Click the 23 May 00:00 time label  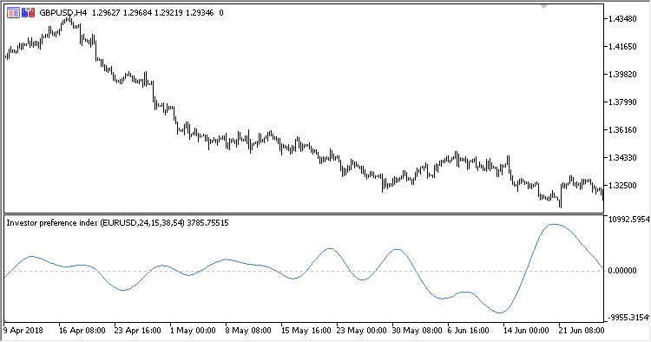pyautogui.click(x=362, y=331)
